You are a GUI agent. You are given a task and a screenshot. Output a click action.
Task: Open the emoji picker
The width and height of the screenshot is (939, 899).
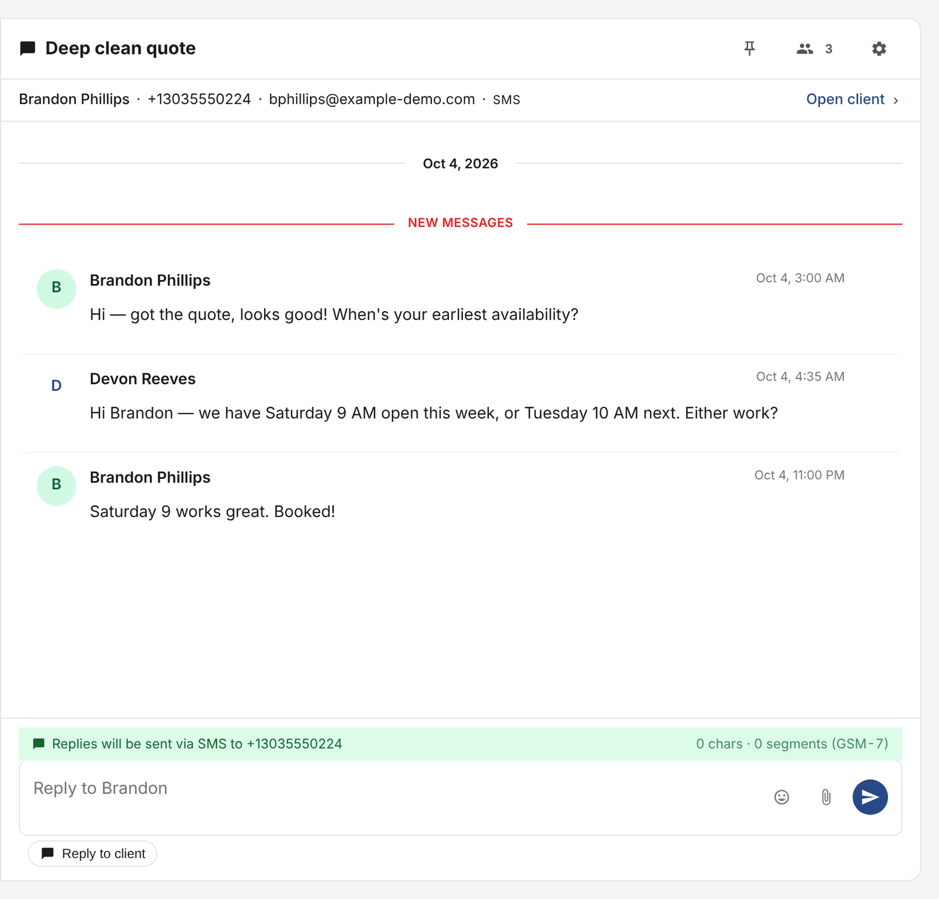pos(781,797)
